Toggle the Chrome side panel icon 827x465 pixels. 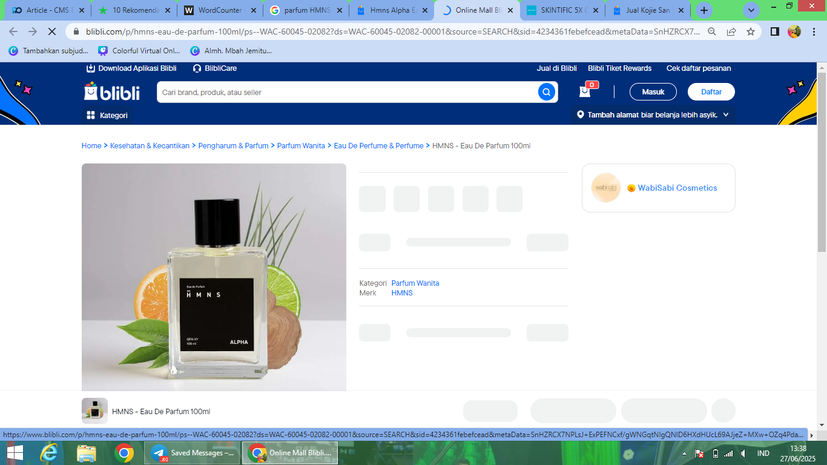tap(774, 31)
